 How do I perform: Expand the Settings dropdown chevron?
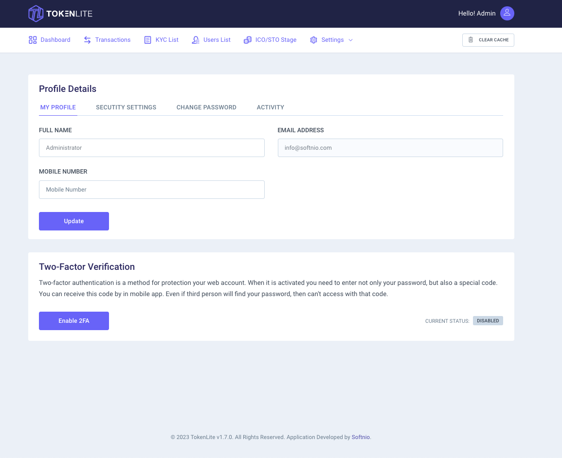[350, 40]
